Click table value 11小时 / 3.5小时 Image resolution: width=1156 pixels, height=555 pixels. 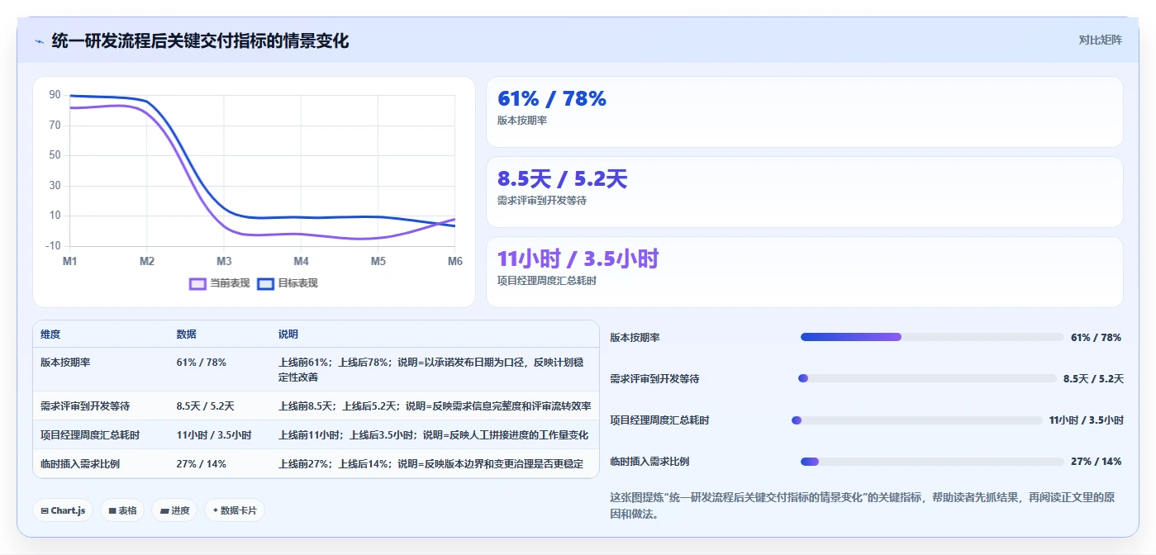[x=213, y=435]
